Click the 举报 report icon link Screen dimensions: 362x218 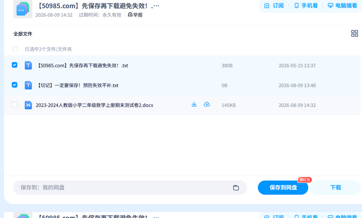coord(135,15)
